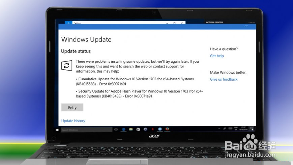Click the KB4018483 Adobe Flash update text
Screen dimensions: 293x165
(139, 94)
